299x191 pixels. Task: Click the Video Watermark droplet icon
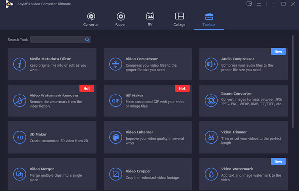coord(211,174)
